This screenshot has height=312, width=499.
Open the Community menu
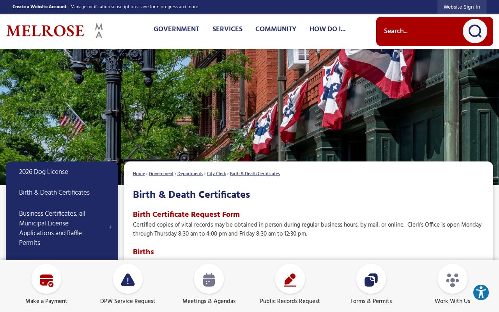tap(276, 29)
